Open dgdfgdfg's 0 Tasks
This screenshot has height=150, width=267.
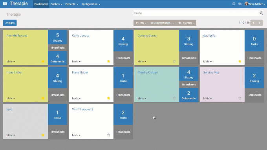point(254,41)
